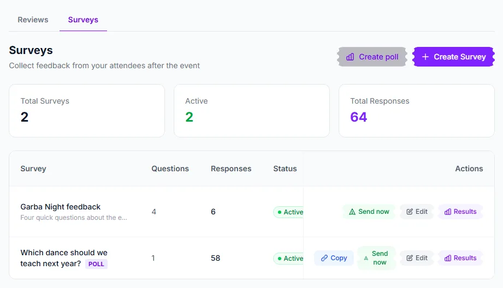The image size is (503, 288).
Task: Send now the Garba Night feedback survey
Action: tap(369, 212)
